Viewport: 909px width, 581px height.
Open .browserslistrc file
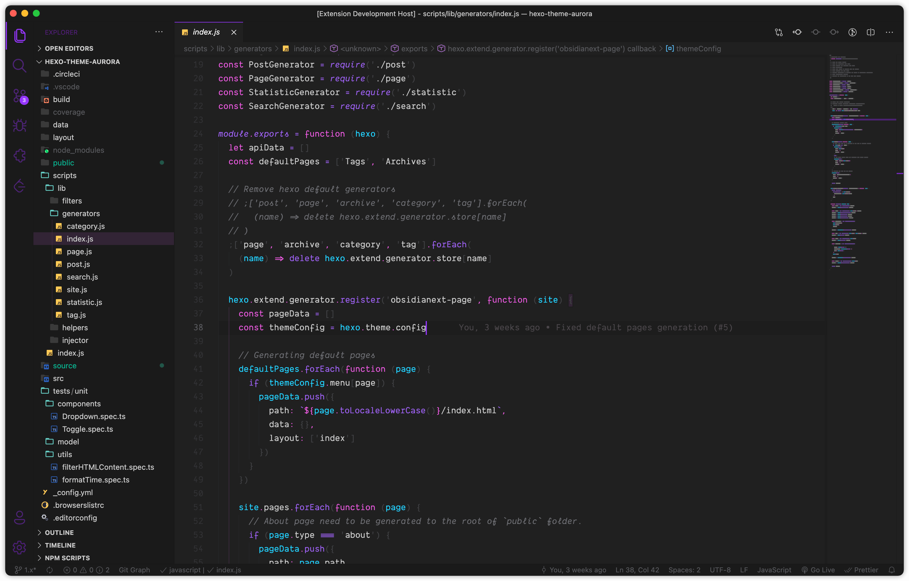104,505
